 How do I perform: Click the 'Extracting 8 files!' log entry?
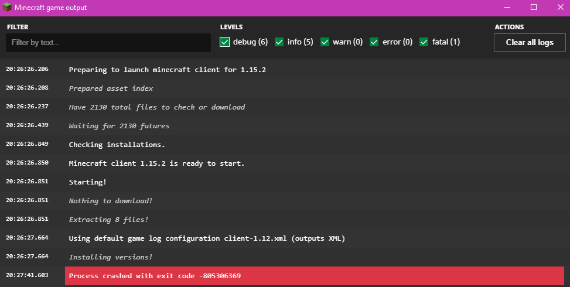(x=285, y=220)
